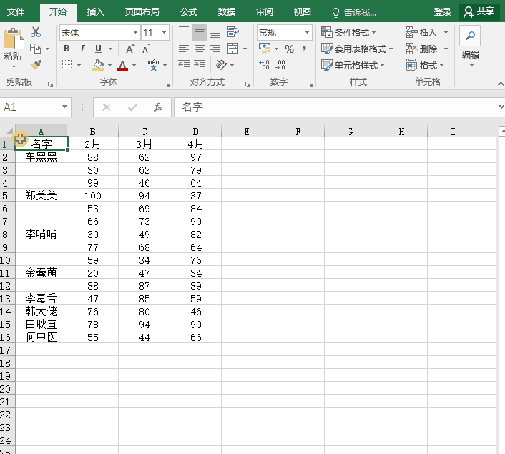The height and width of the screenshot is (454, 505).
Task: Click the Decrease Indent icon
Action: click(184, 65)
